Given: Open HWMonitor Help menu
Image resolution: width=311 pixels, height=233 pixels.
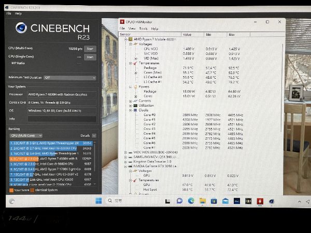Looking at the screenshot, I should click(x=154, y=28).
